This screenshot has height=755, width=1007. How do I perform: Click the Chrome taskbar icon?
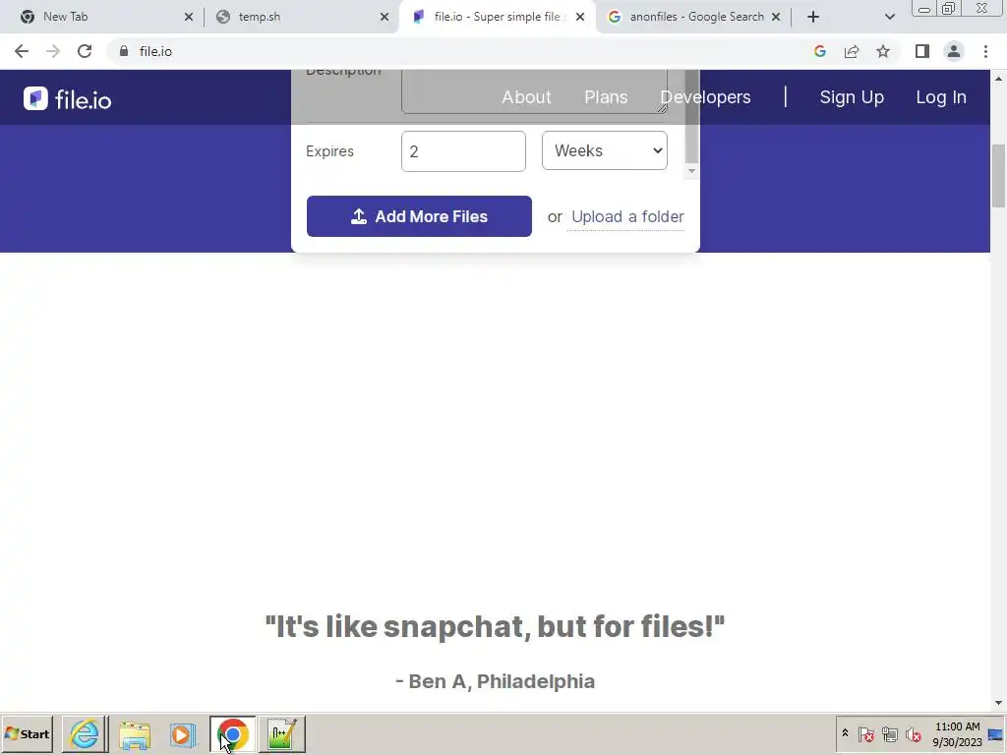pyautogui.click(x=232, y=733)
